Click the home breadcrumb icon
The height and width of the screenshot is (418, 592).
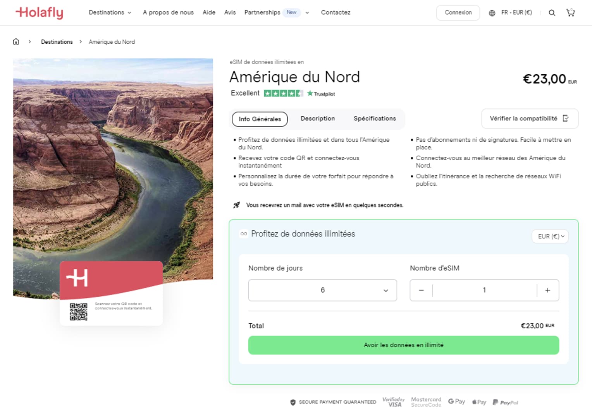pyautogui.click(x=16, y=42)
